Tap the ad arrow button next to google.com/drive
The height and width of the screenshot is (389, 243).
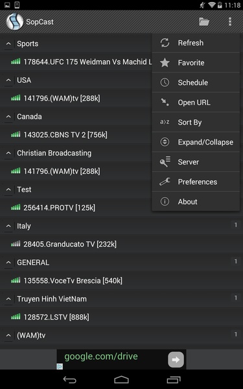pyautogui.click(x=176, y=359)
